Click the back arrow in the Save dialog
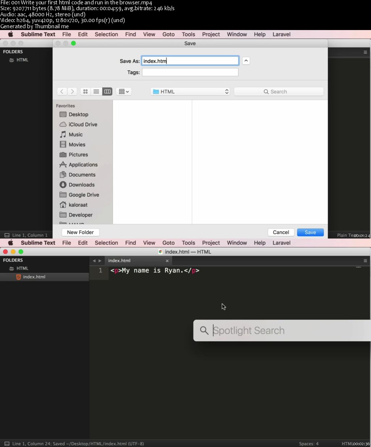This screenshot has height=447, width=371. 62,92
